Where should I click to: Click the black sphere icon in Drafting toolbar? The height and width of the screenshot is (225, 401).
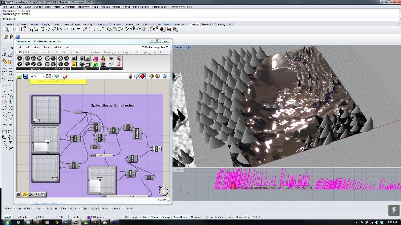[162, 29]
